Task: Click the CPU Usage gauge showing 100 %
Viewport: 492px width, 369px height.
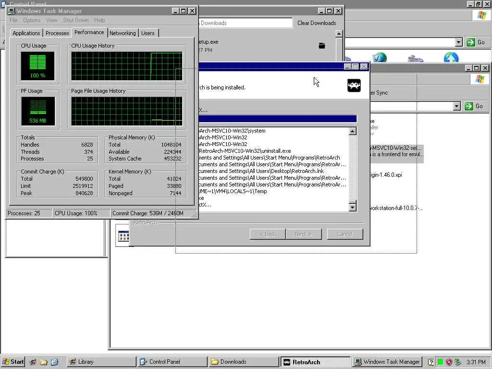Action: [37, 66]
